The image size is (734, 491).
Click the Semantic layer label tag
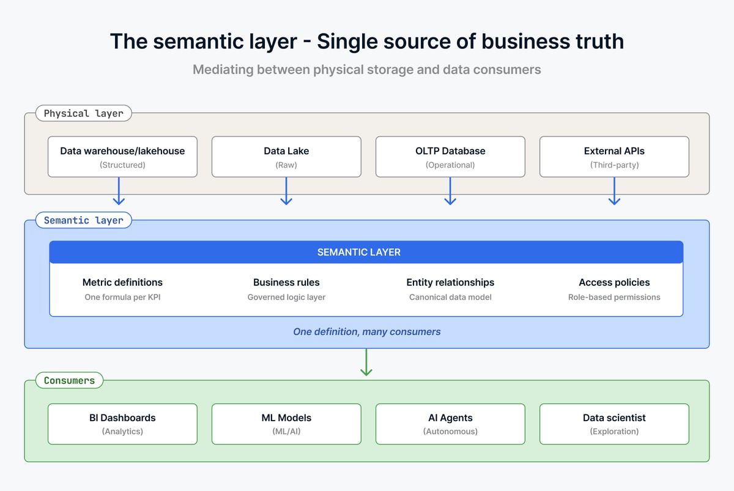click(84, 220)
